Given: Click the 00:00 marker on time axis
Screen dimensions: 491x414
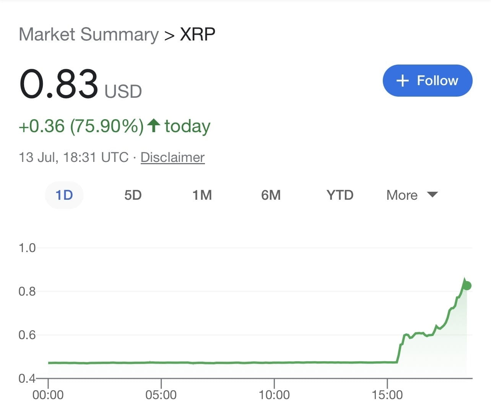Looking at the screenshot, I should pos(48,395).
